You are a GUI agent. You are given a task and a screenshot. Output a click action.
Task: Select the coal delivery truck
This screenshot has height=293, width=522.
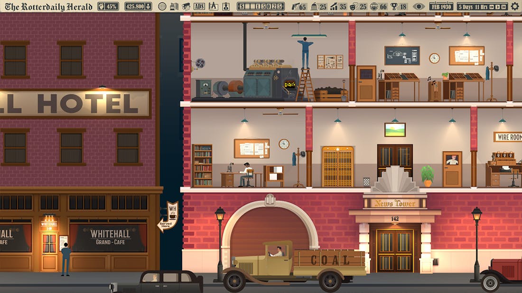coord(294,263)
